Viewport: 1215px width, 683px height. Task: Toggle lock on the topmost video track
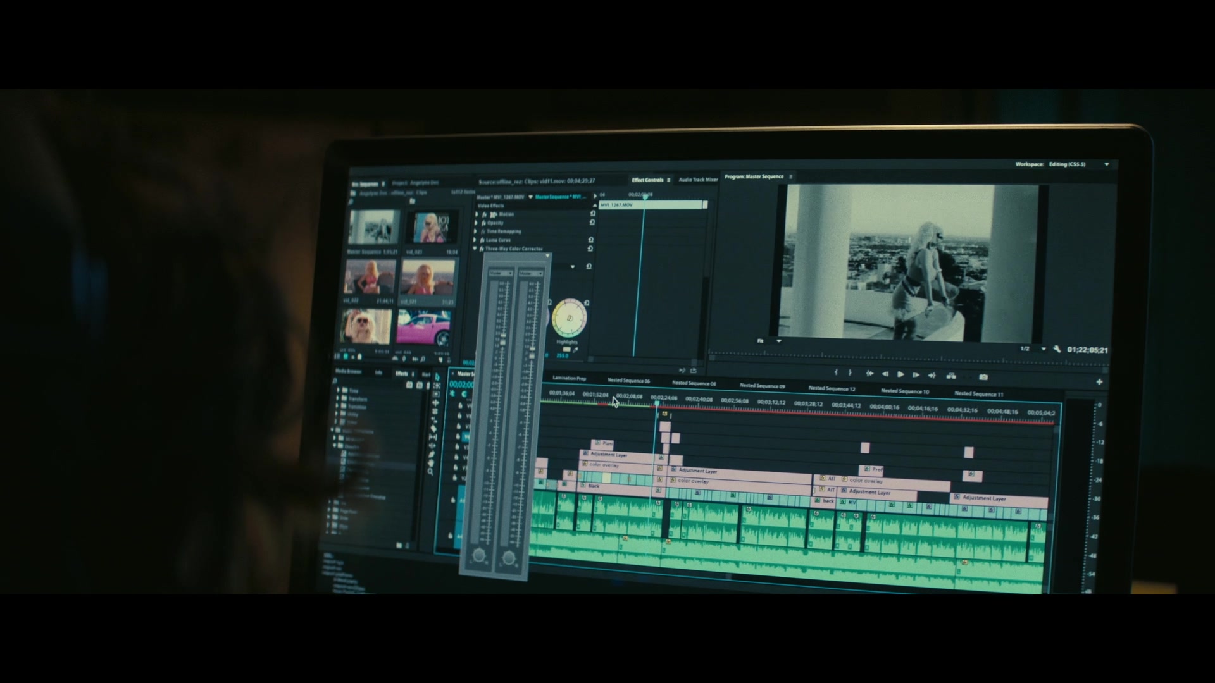pyautogui.click(x=460, y=406)
